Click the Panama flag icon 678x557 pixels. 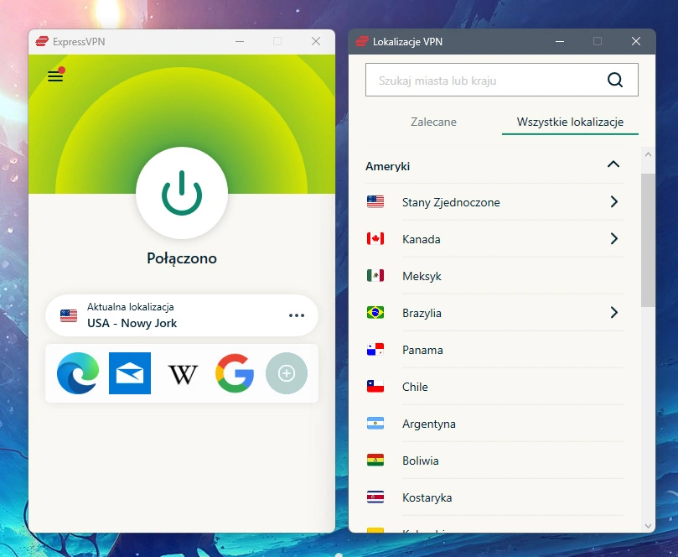click(x=375, y=349)
